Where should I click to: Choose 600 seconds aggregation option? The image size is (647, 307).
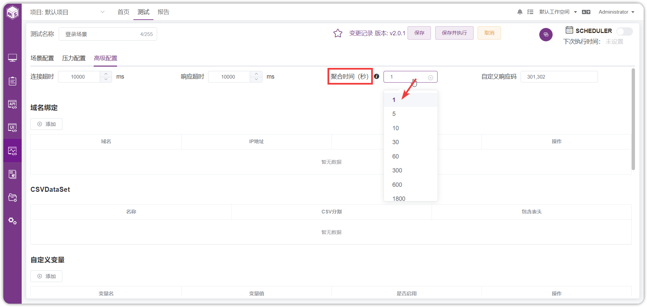(411, 185)
